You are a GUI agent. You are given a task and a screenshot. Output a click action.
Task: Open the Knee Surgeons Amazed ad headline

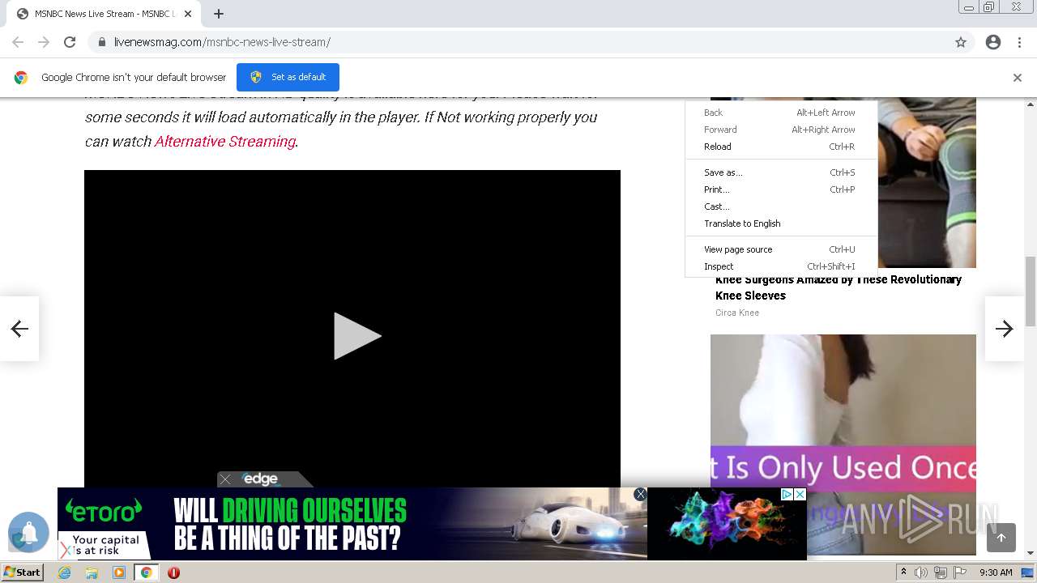pos(839,287)
